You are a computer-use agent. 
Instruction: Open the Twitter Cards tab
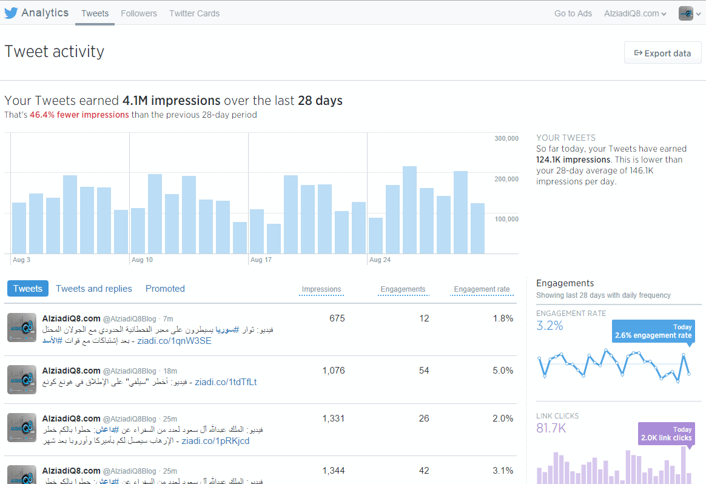194,13
